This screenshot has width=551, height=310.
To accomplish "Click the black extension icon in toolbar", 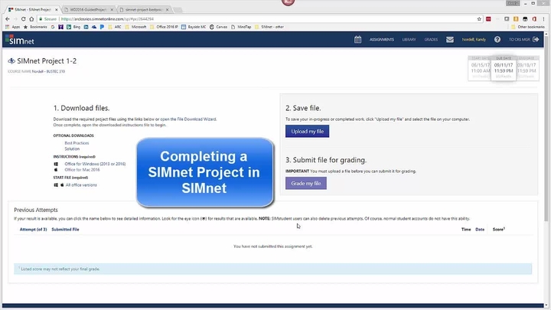I will pyautogui.click(x=525, y=19).
